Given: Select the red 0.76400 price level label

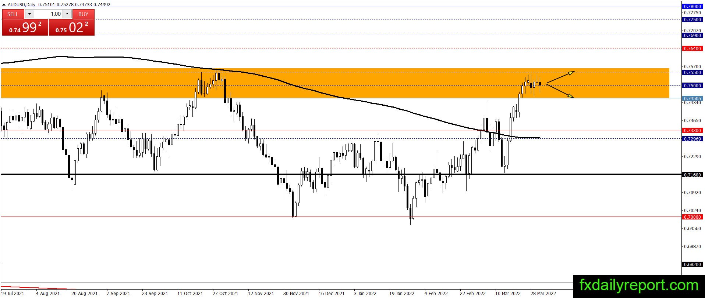Looking at the screenshot, I should pyautogui.click(x=692, y=48).
